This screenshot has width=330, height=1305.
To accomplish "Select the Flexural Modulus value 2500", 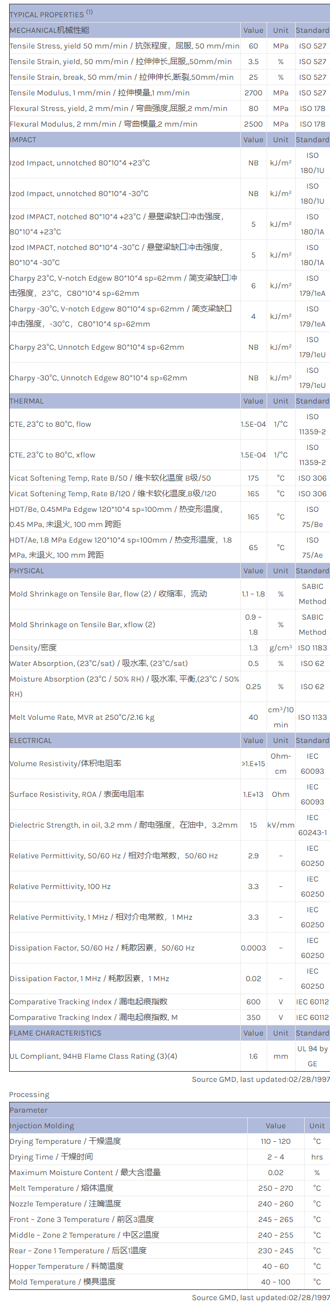I will pos(253,124).
